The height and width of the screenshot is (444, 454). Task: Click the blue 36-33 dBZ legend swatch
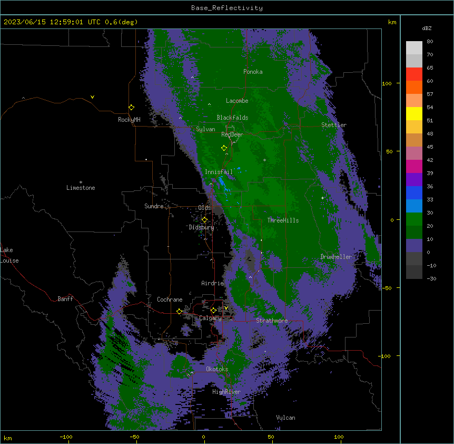(x=414, y=192)
